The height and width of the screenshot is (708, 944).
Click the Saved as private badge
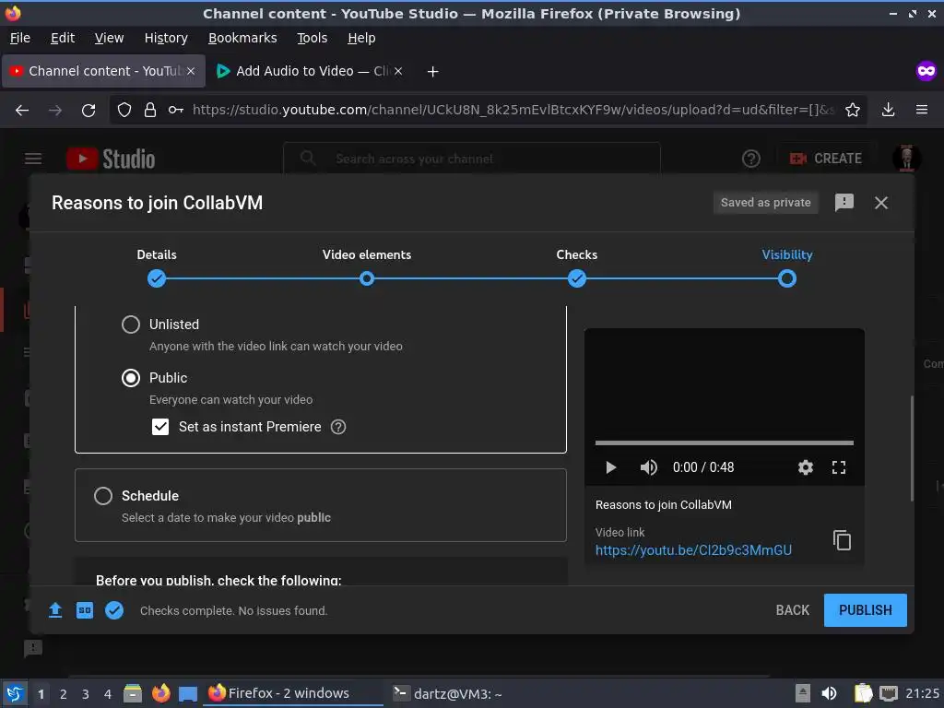(x=765, y=203)
